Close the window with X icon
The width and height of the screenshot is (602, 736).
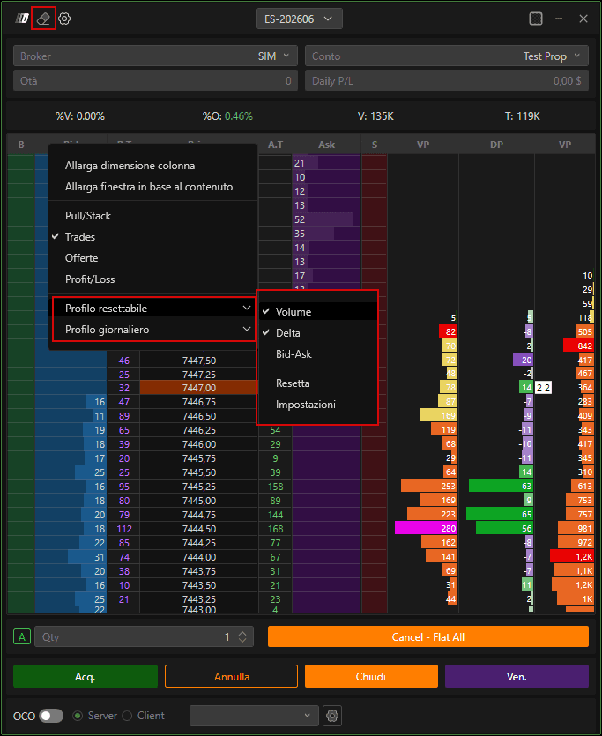tap(583, 19)
